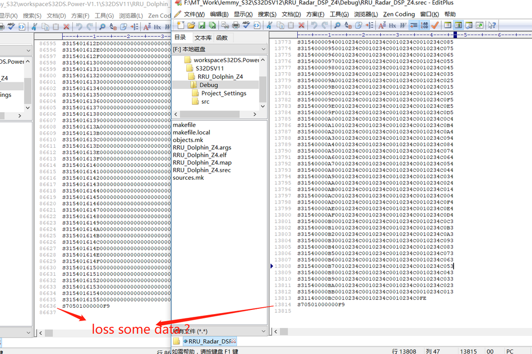Viewport: 532px width, 354px height.
Task: Run spell check in right EditPlus window
Action: click(x=247, y=26)
